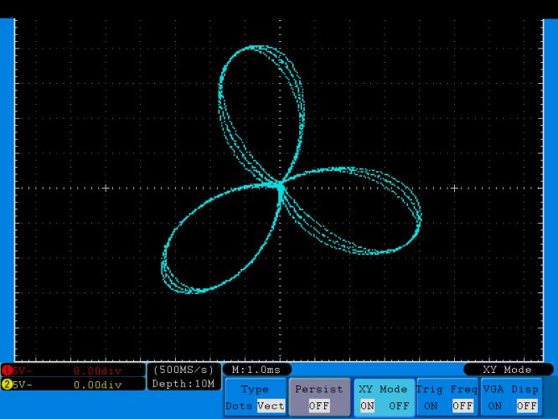Turn XY Mode ON
The width and height of the screenshot is (558, 419).
pos(367,406)
